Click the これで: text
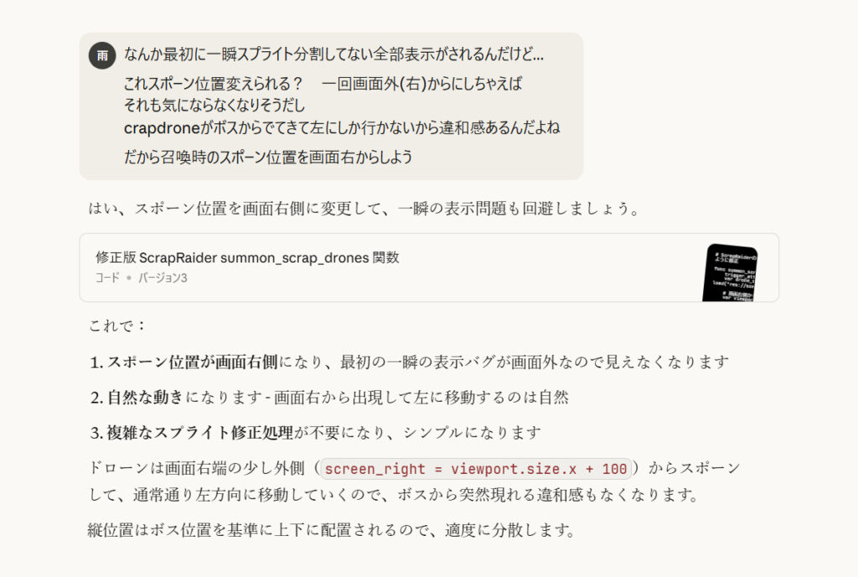Viewport: 858px width, 577px height. [116, 325]
